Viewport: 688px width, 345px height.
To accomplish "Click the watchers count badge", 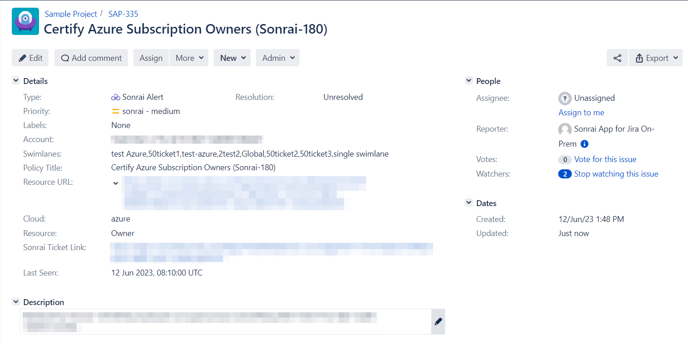I will click(x=565, y=174).
